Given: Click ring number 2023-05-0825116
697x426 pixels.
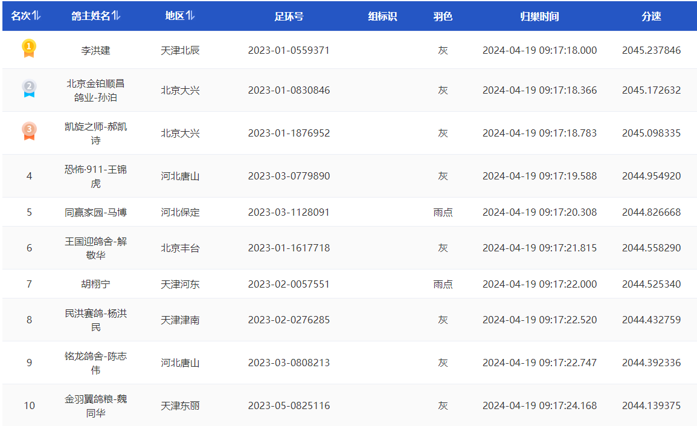Looking at the screenshot, I should click(x=289, y=405).
